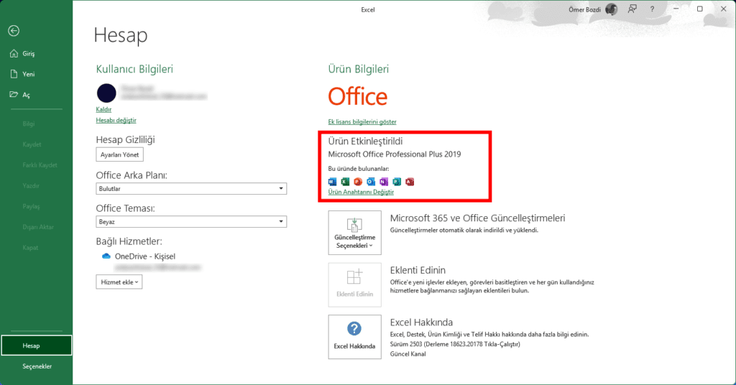Click the PowerPoint product icon
The image size is (736, 385).
tap(358, 182)
